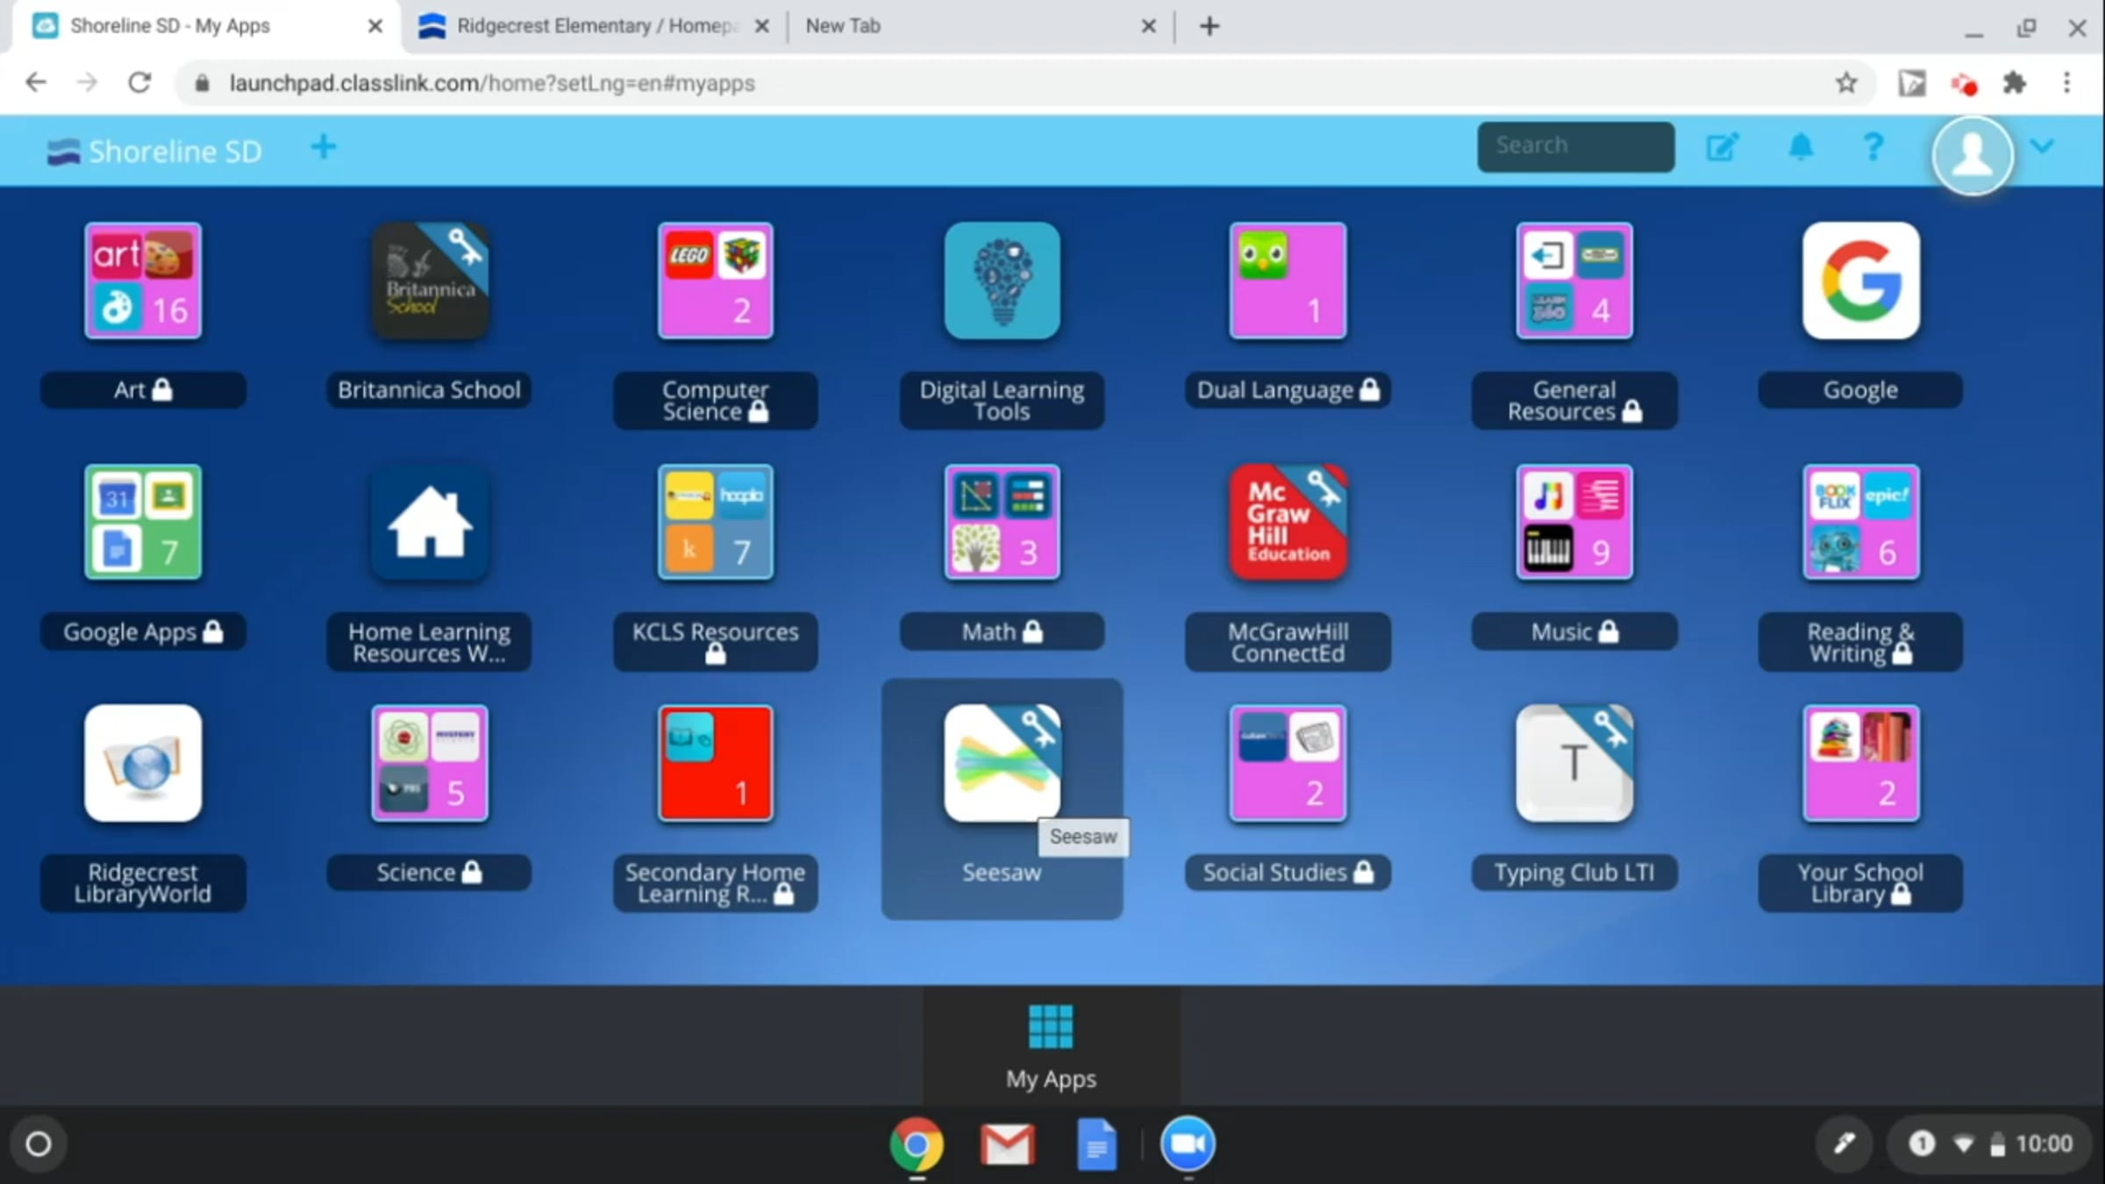Open Secondary Home Learning red folder
The height and width of the screenshot is (1184, 2105).
pyautogui.click(x=716, y=763)
